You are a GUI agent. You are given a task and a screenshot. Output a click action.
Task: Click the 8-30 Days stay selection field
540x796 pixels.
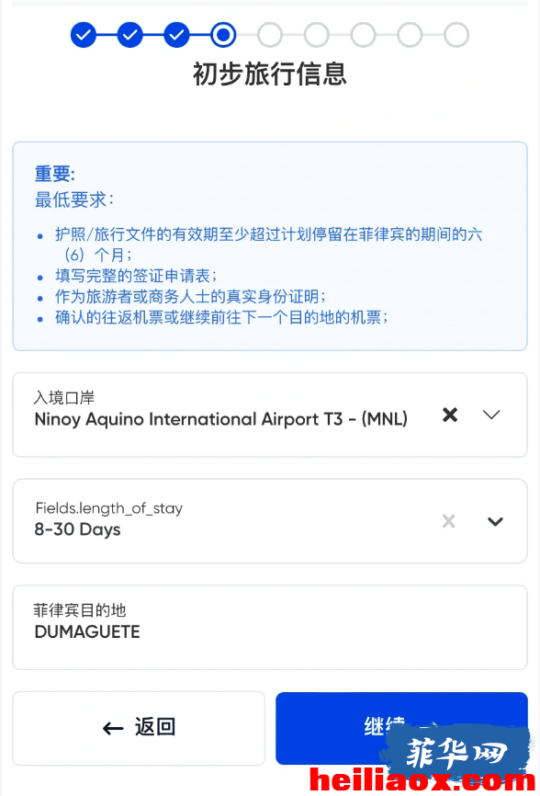pos(270,521)
